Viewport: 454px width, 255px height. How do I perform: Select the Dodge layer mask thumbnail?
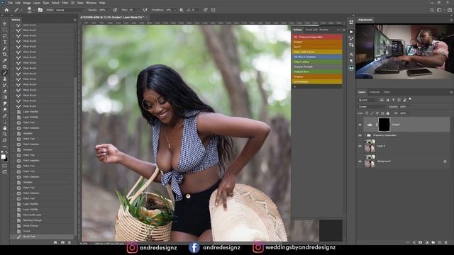pyautogui.click(x=384, y=125)
